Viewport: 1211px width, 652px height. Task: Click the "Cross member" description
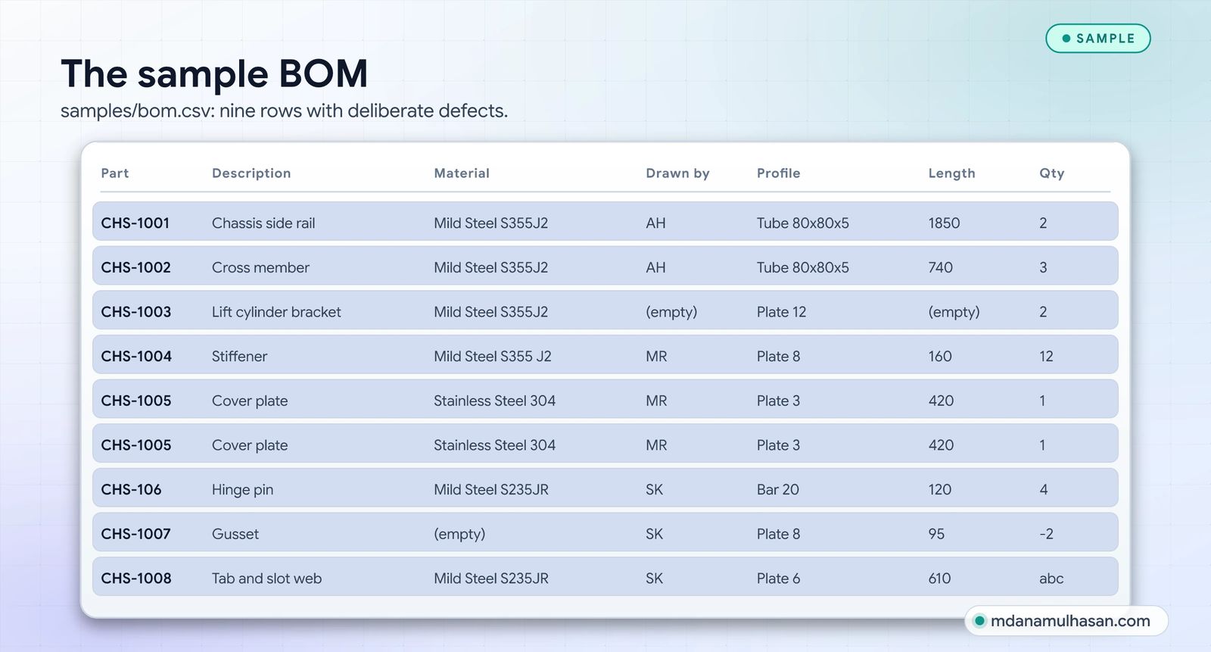click(260, 268)
